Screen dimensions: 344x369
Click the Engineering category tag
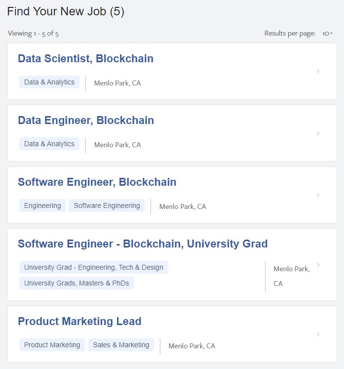pos(43,205)
